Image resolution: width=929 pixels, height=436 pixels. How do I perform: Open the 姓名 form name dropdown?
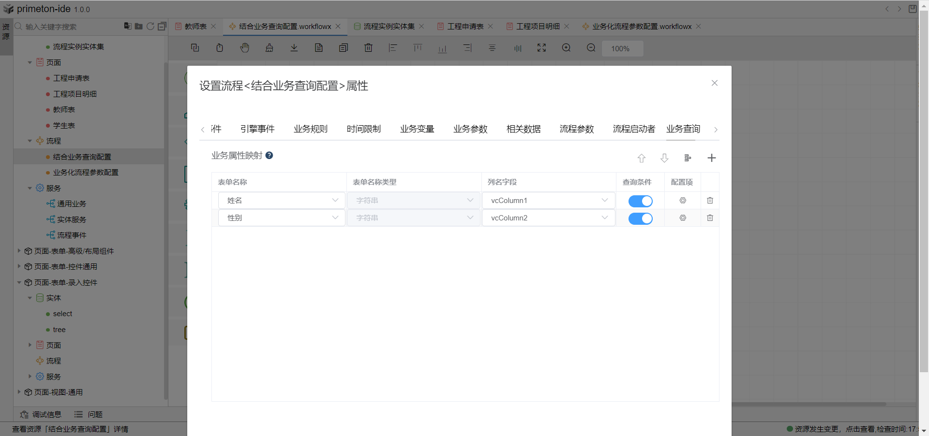tap(282, 201)
